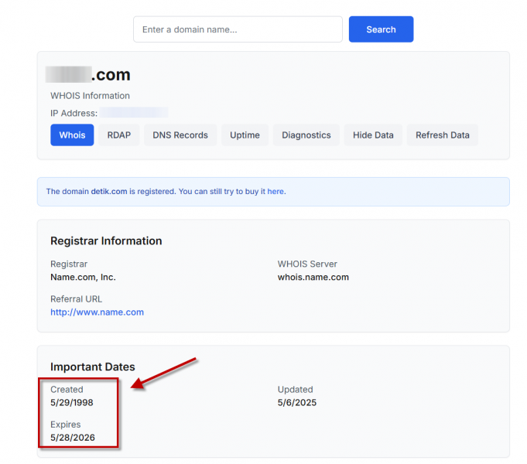Viewport: 527px width, 464px height.
Task: Open the Uptime tab
Action: (x=245, y=135)
